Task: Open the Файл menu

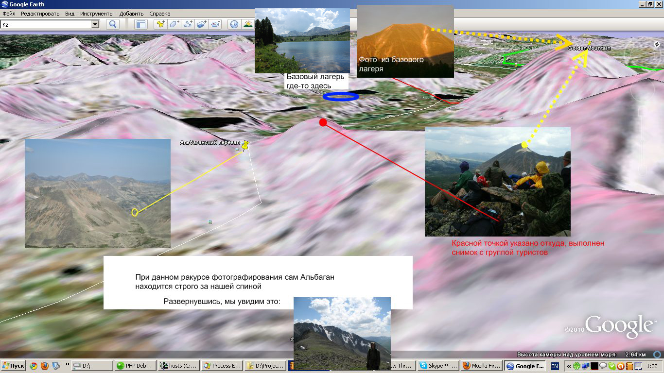Action: tap(9, 14)
